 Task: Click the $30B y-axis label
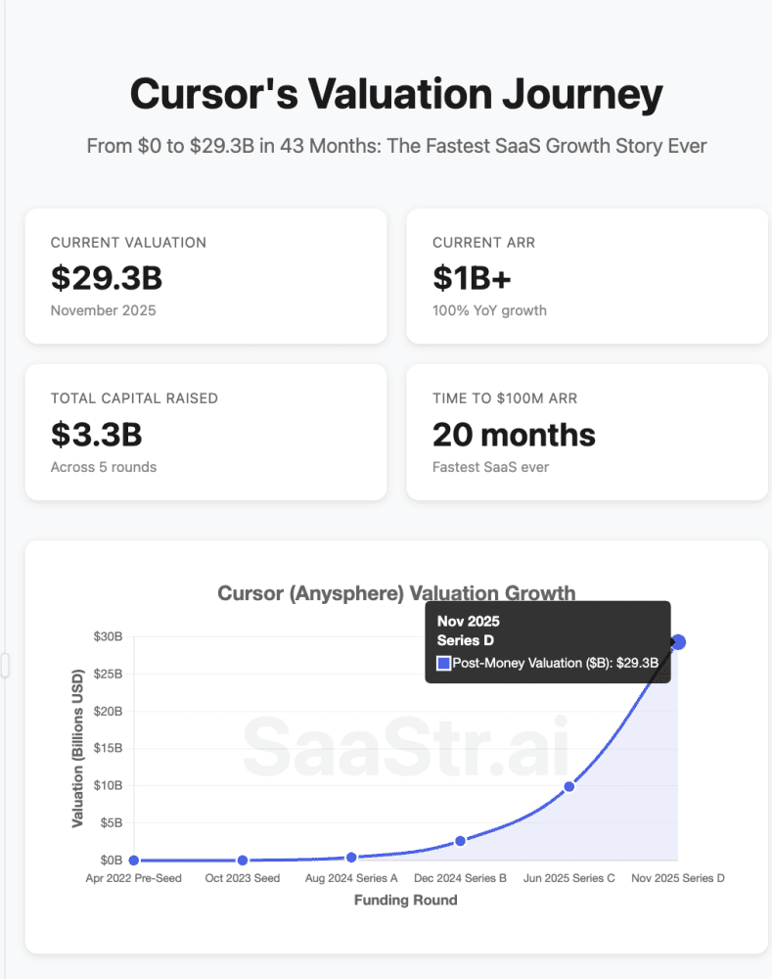pyautogui.click(x=108, y=637)
